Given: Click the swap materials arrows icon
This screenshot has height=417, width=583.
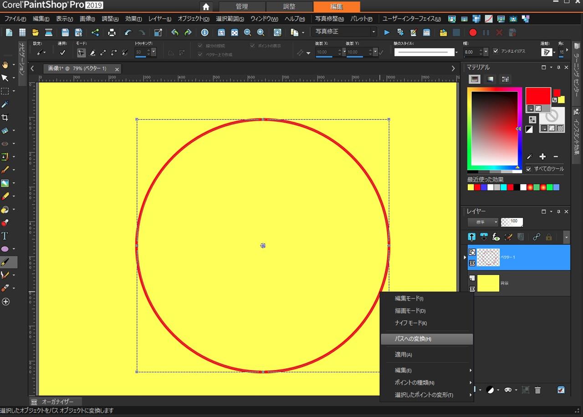Looking at the screenshot, I should (x=532, y=119).
